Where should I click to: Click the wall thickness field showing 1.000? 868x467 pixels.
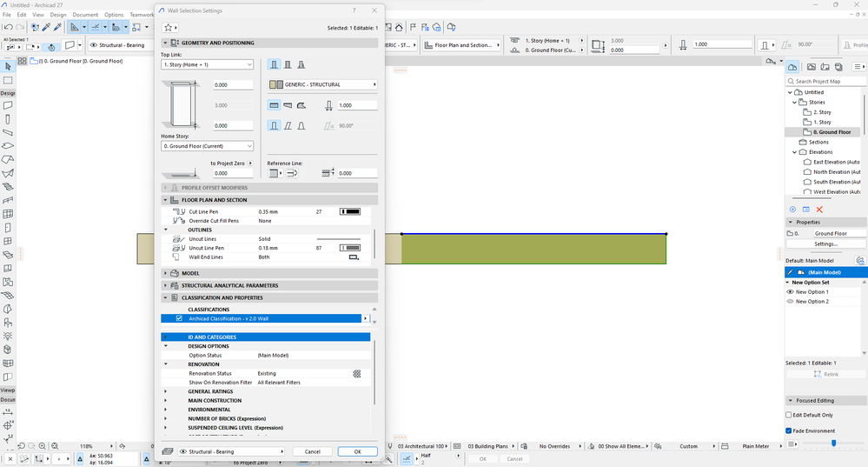[358, 105]
